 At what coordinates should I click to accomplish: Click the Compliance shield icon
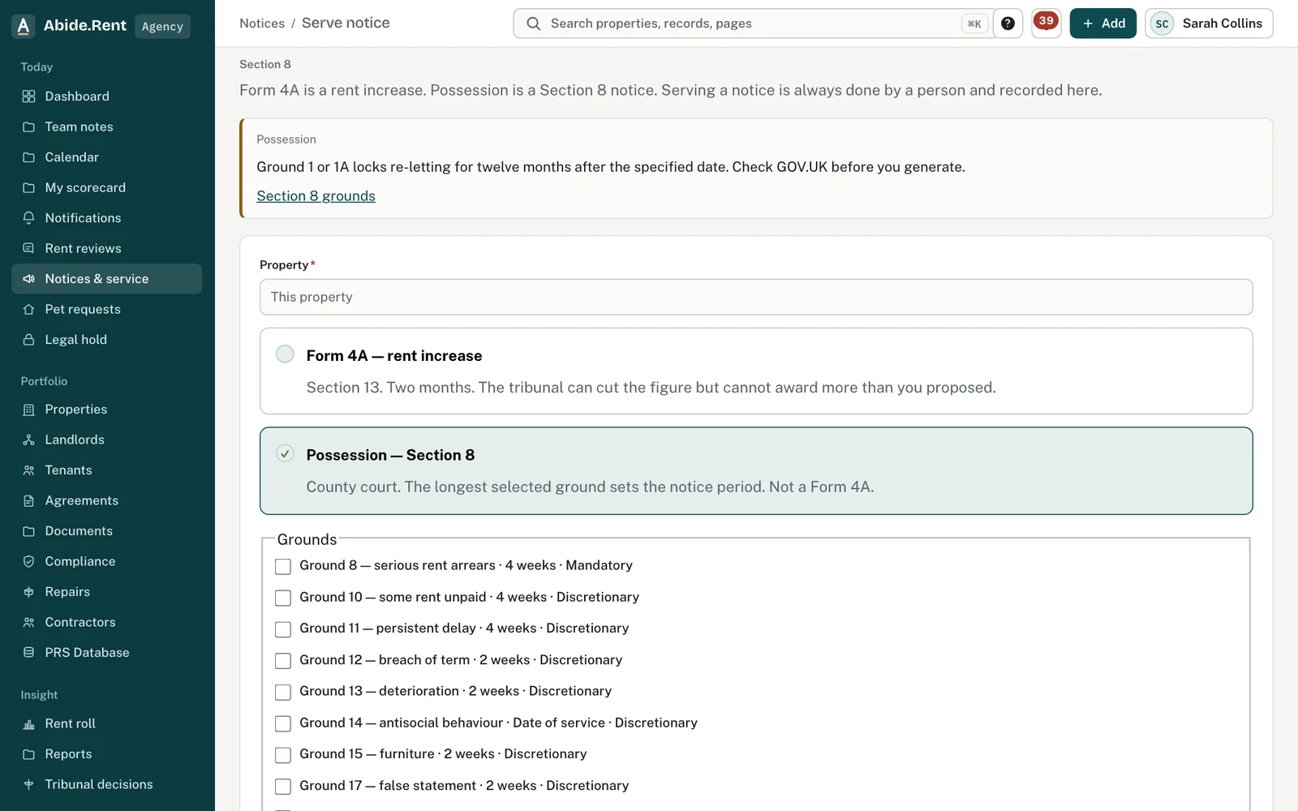coord(28,561)
